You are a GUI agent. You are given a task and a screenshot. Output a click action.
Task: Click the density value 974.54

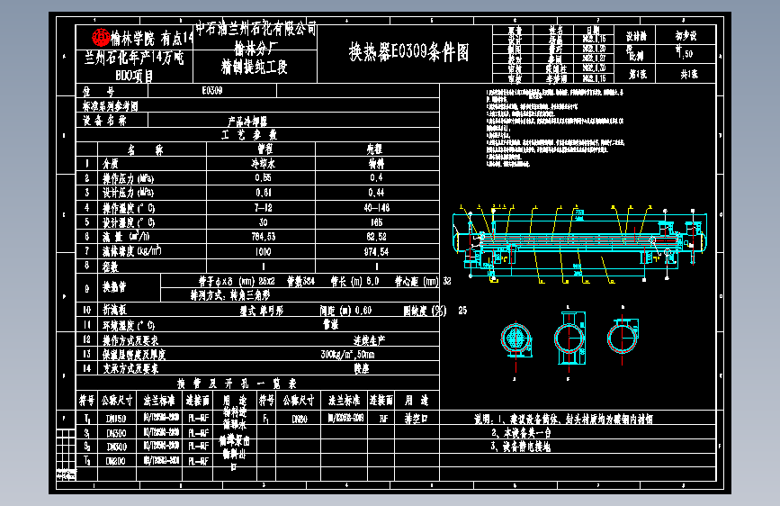tap(376, 251)
